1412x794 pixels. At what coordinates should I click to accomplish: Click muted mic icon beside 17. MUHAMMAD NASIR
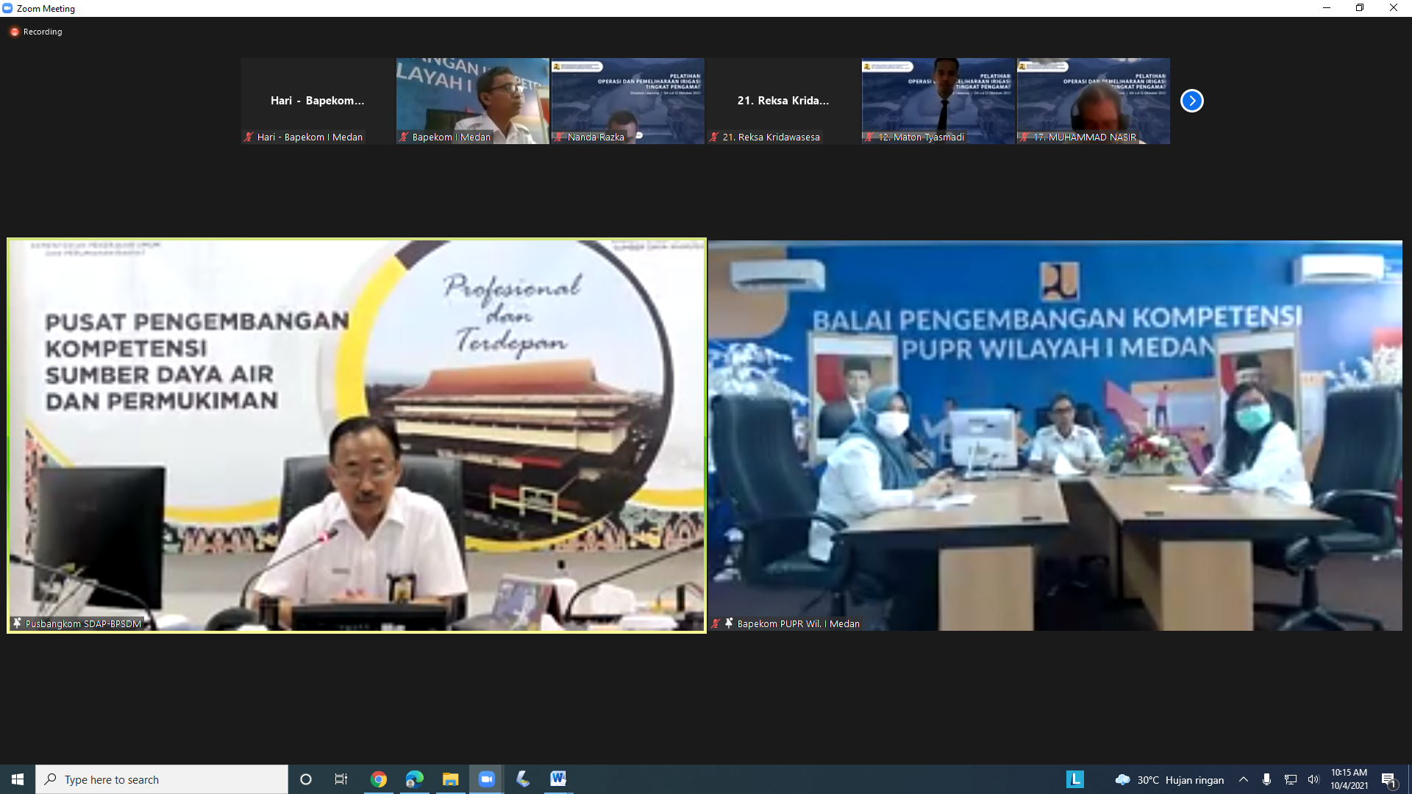[1024, 137]
